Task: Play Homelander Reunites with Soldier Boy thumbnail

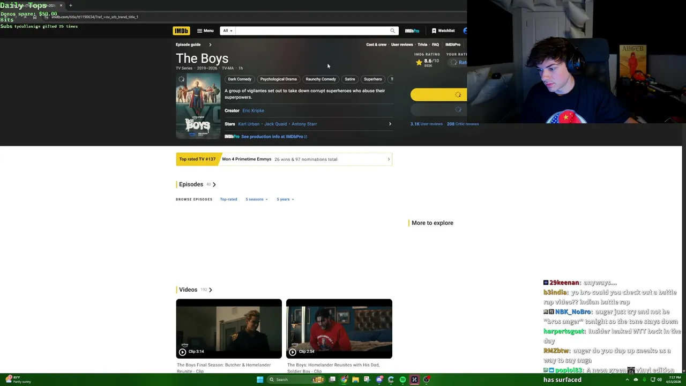Action: click(339, 329)
